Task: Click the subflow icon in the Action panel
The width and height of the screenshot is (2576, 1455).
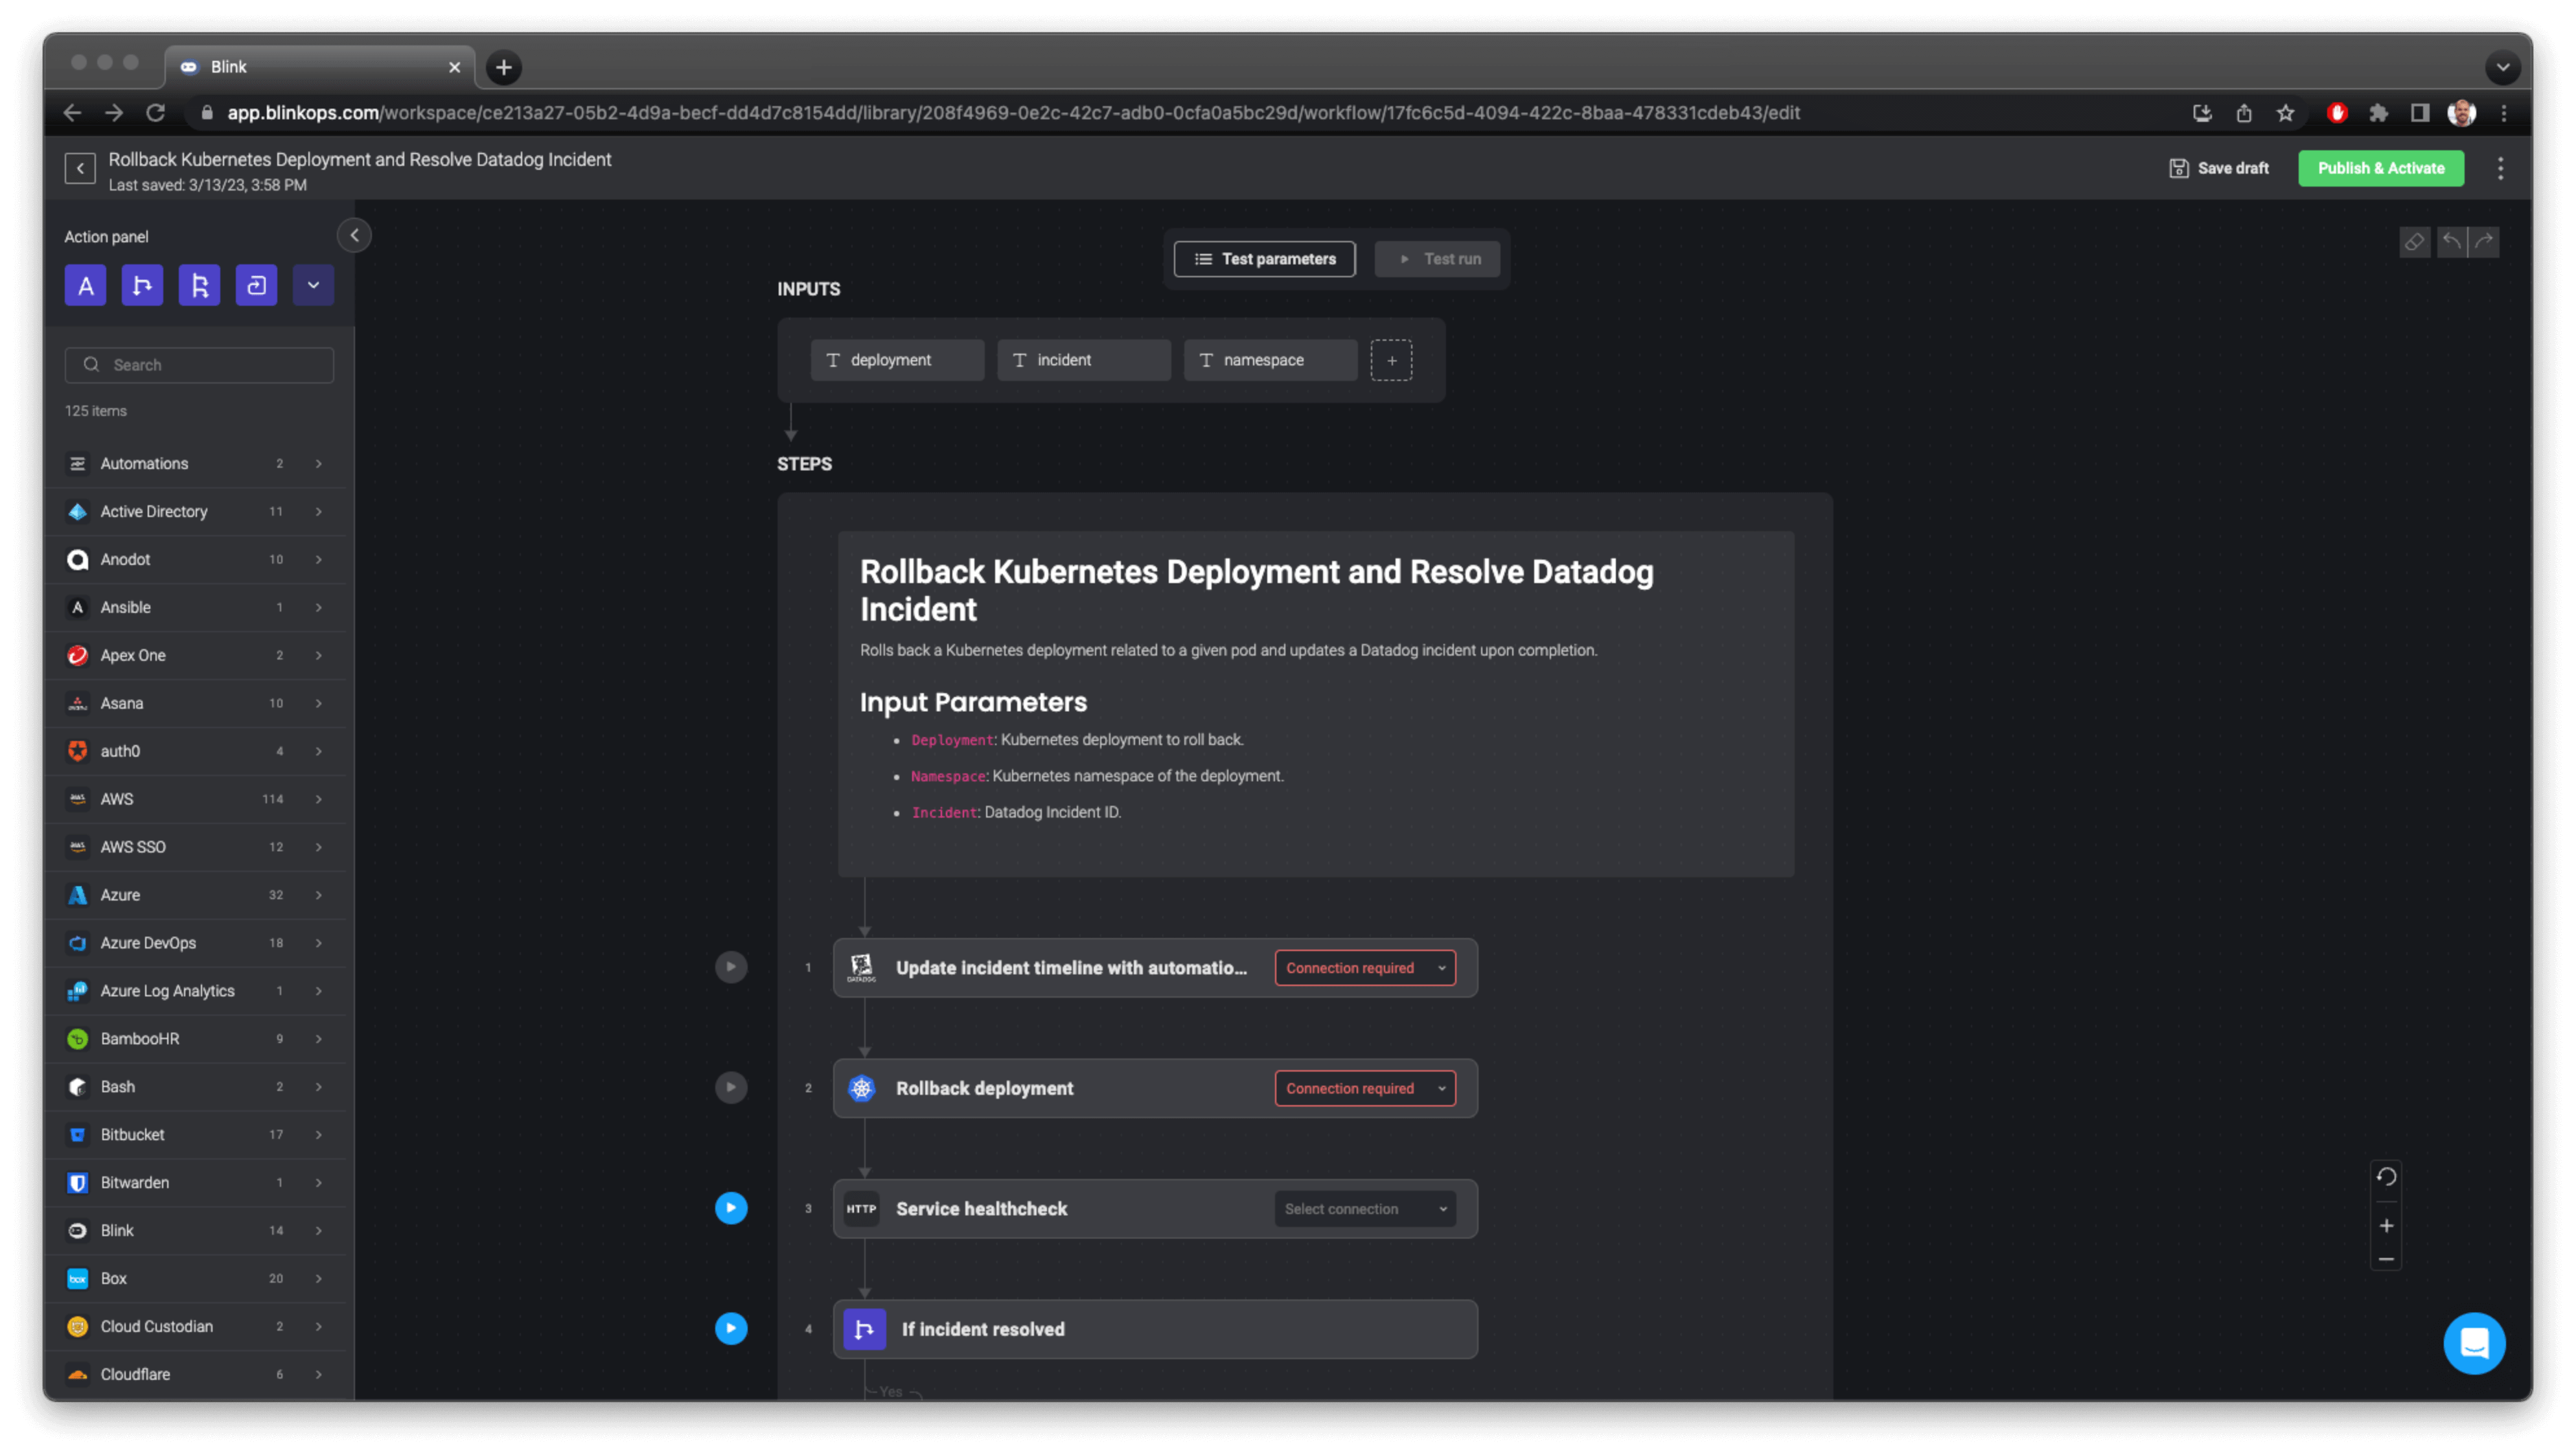Action: [x=256, y=285]
